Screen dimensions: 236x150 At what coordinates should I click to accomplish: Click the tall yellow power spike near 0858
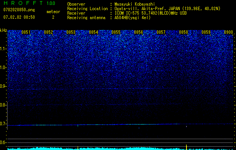tap(186, 147)
